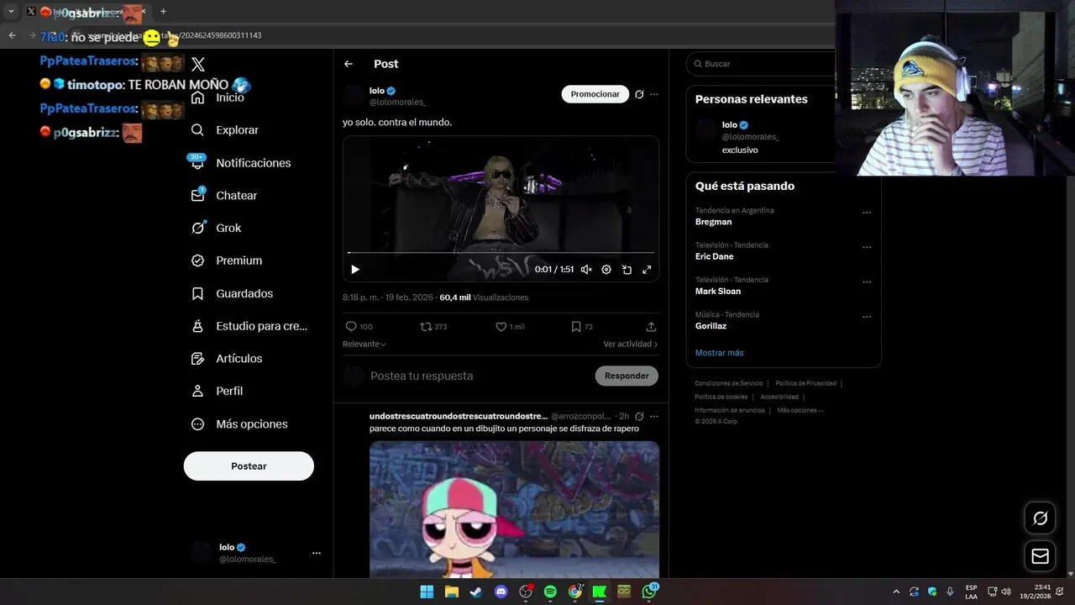Open Chatear messages in the sidebar
This screenshot has height=605, width=1075.
click(x=223, y=195)
